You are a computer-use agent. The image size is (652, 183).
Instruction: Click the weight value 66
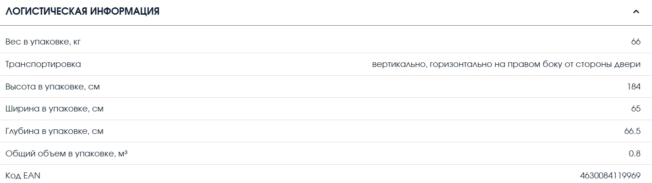[636, 42]
